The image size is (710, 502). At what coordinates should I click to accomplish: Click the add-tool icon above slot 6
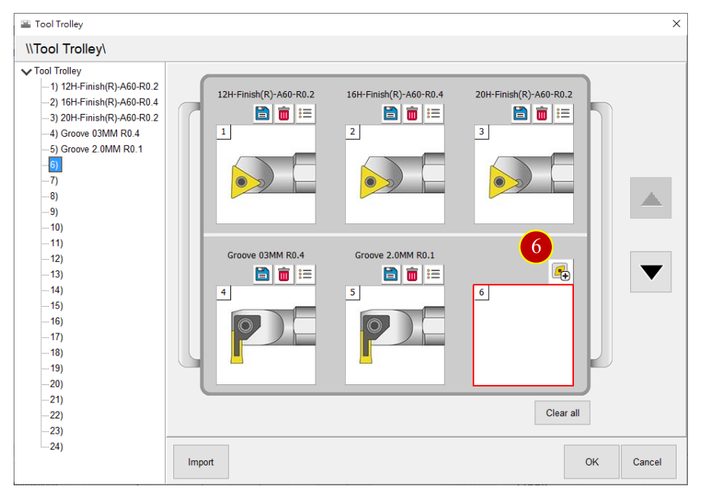[562, 271]
